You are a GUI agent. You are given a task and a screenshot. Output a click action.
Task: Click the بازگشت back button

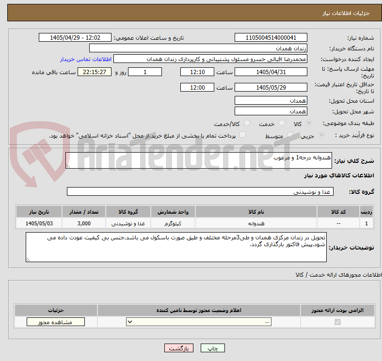click(179, 348)
